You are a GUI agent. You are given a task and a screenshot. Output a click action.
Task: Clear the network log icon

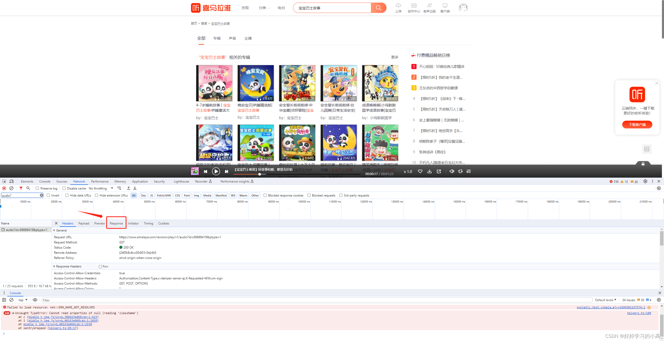coord(11,188)
